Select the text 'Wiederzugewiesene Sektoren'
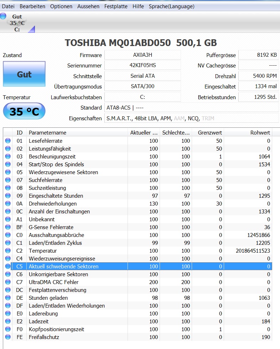 pos(63,172)
